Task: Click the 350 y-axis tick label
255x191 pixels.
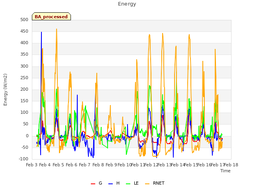Action: coord(24,55)
